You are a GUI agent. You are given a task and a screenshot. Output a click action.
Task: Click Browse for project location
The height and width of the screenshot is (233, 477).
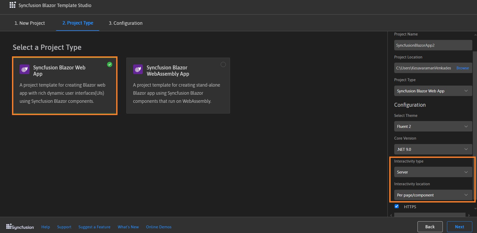tap(463, 68)
